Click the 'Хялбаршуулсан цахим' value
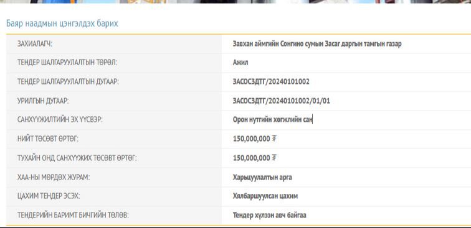Image resolution: width=471 pixels, height=228 pixels. click(265, 196)
